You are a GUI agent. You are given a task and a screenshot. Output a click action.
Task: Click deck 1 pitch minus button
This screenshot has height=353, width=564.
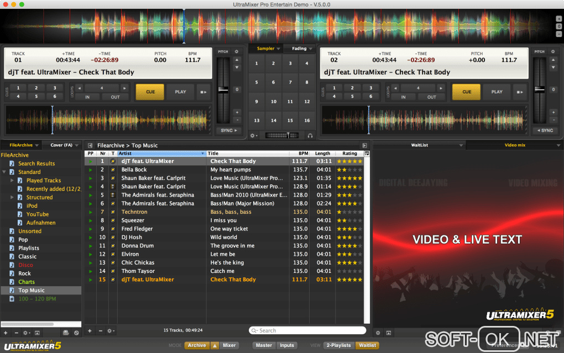(x=237, y=120)
